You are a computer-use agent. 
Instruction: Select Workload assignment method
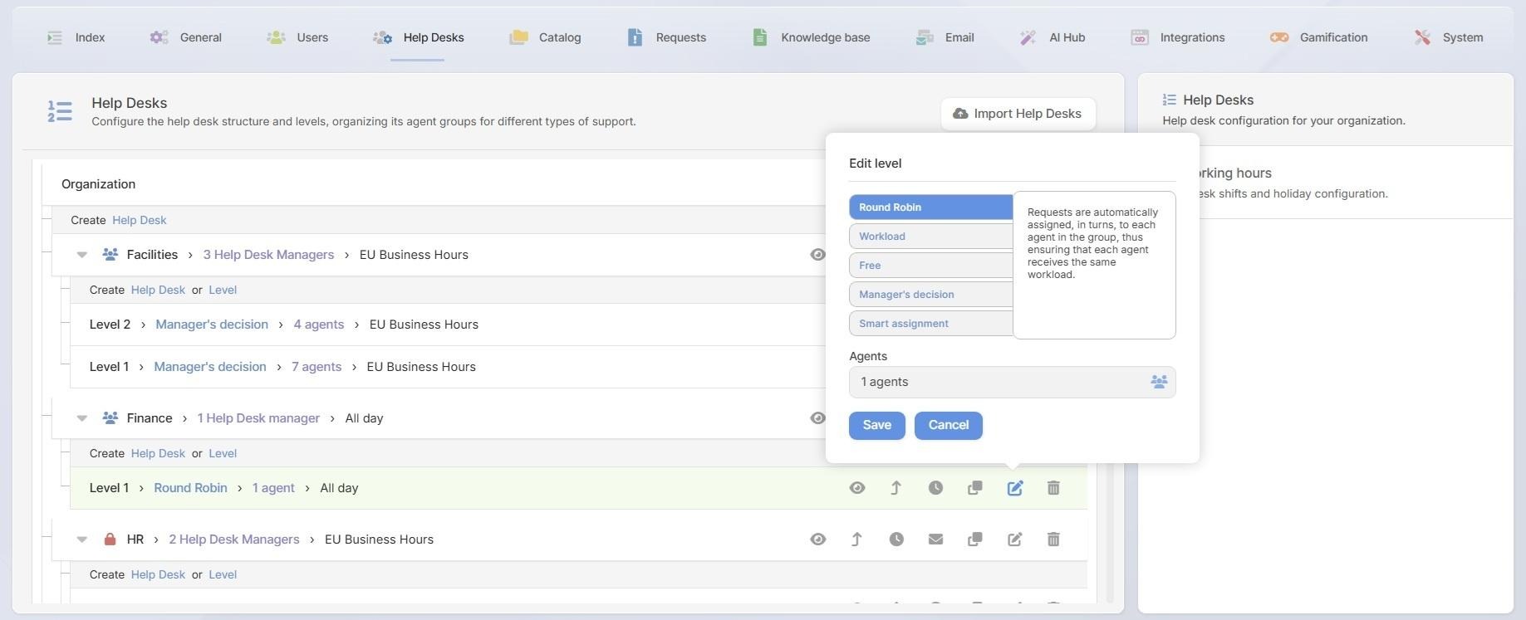(x=930, y=237)
